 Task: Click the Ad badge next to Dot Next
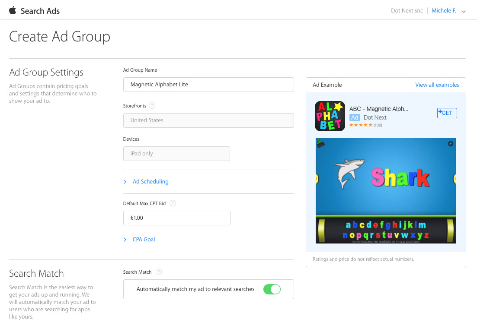pyautogui.click(x=355, y=117)
